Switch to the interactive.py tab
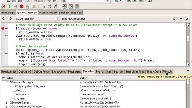Image resolution: width=192 pixels, height=108 pixels. [x=48, y=13]
